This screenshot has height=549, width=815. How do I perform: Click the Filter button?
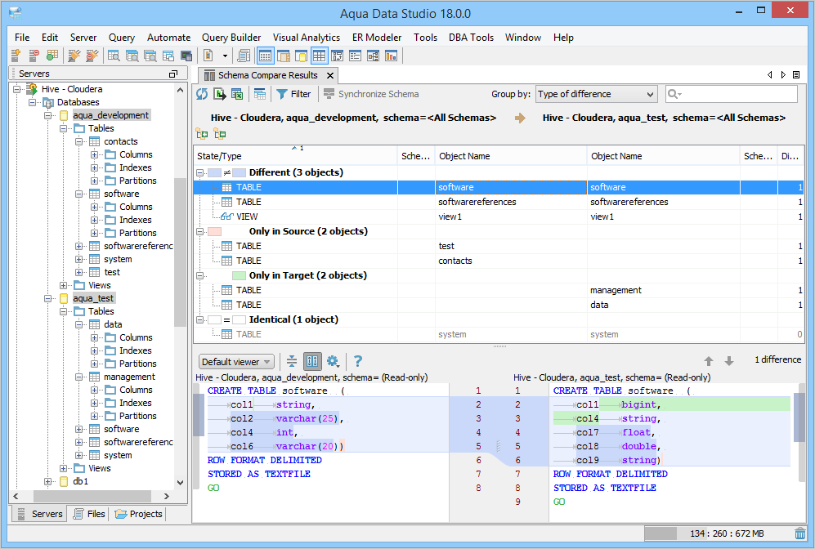[293, 94]
